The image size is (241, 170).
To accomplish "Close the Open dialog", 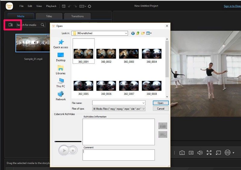I will tap(167, 26).
